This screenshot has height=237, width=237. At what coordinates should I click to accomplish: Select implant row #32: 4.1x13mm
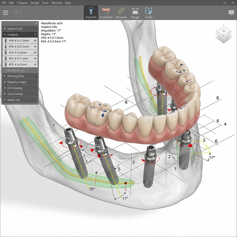[20, 53]
